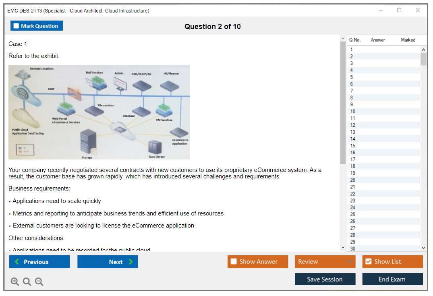The height and width of the screenshot is (296, 433).
Task: Click the network exhibit diagram image
Action: pyautogui.click(x=99, y=112)
